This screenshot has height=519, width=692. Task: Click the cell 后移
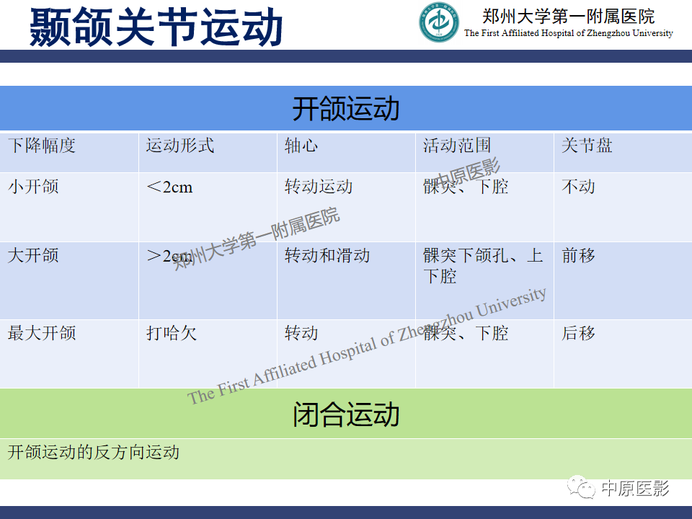[x=578, y=333]
